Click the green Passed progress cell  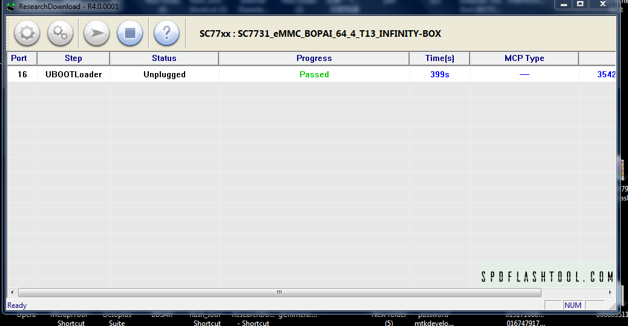click(x=315, y=74)
